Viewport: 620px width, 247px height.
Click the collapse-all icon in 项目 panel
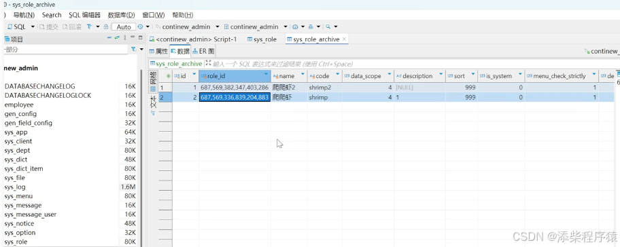(x=109, y=38)
